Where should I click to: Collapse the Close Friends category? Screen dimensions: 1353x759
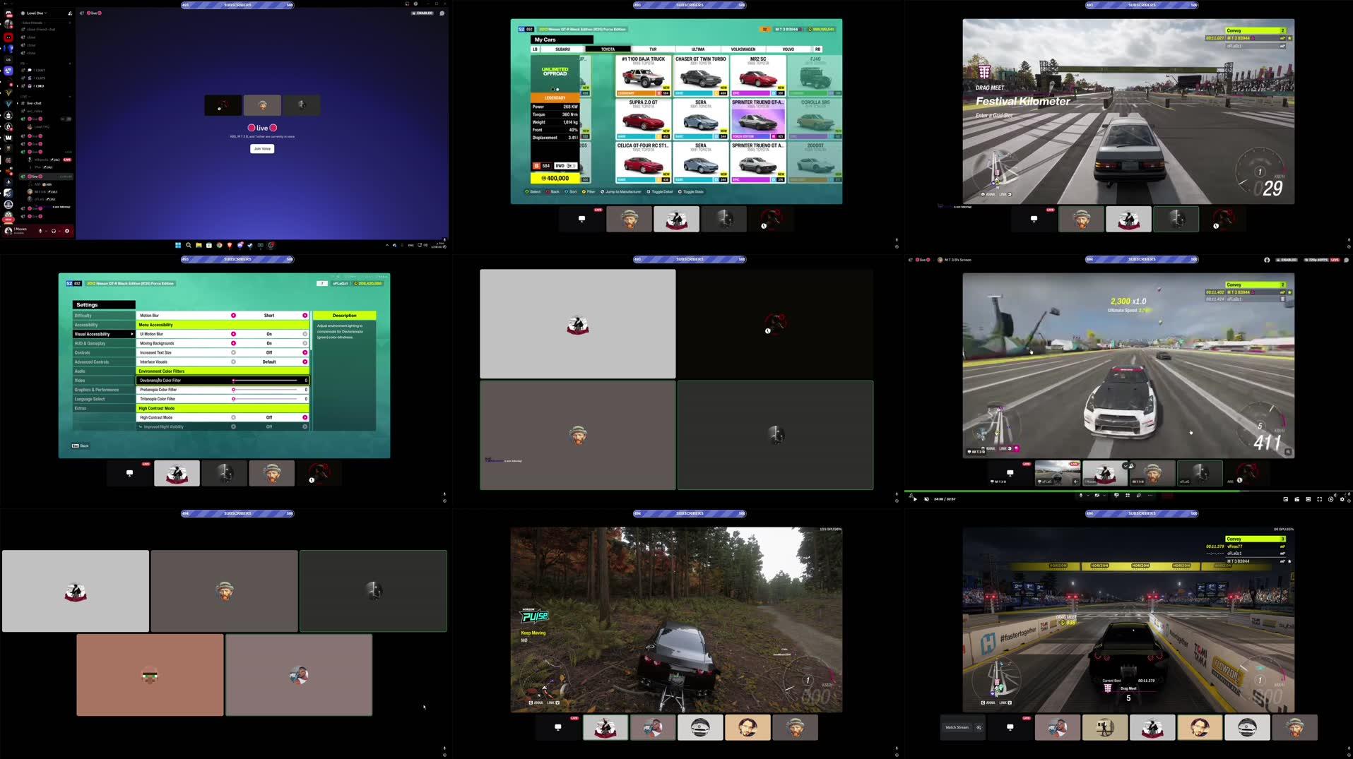(33, 23)
